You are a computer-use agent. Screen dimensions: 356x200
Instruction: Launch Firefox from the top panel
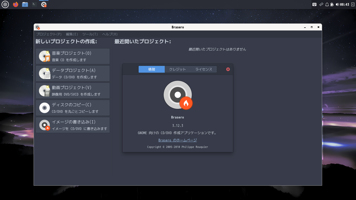[x=16, y=4]
